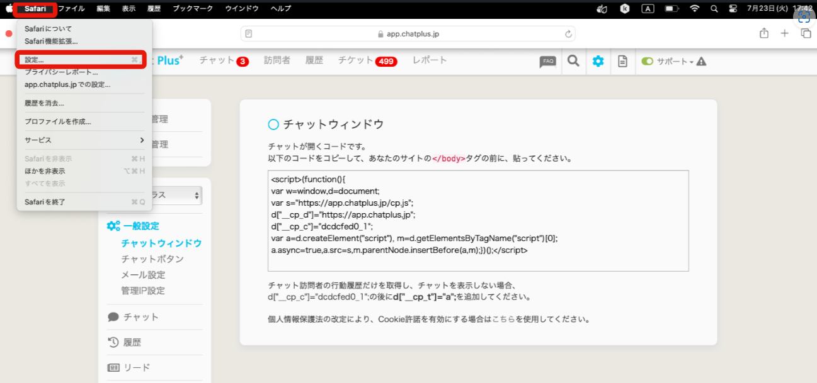Screen dimensions: 817x383
Task: Show the Safari tab overview
Action: (806, 33)
